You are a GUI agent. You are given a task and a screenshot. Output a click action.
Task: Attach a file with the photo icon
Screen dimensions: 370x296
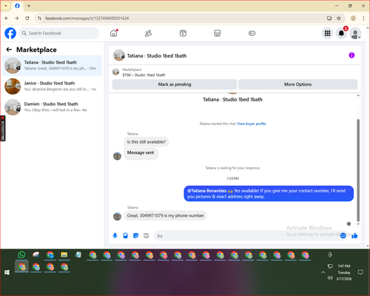125,235
